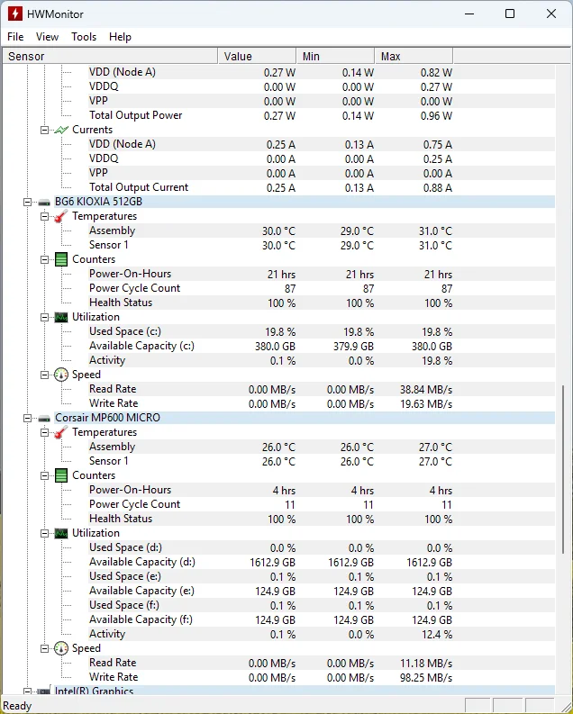Collapse the BG6 KIOXIA 512GB node
Image resolution: width=573 pixels, height=714 pixels.
pyautogui.click(x=27, y=202)
